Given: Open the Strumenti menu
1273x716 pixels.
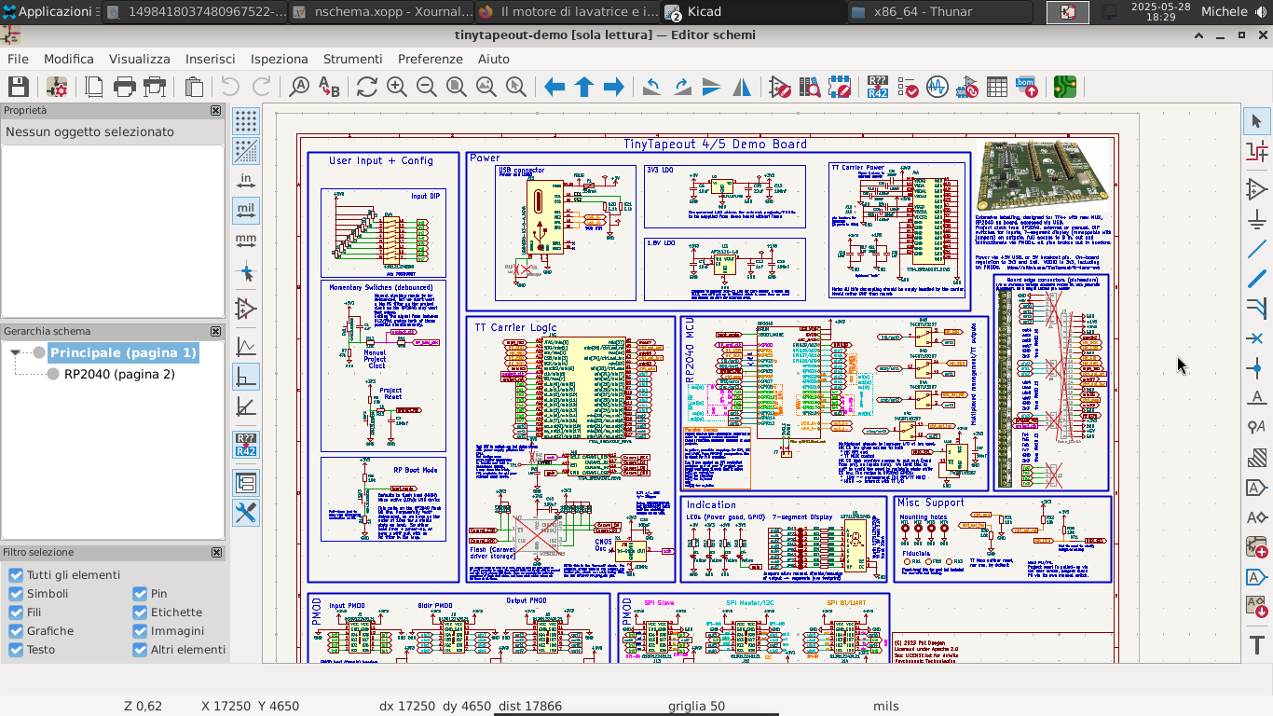Looking at the screenshot, I should (x=352, y=59).
